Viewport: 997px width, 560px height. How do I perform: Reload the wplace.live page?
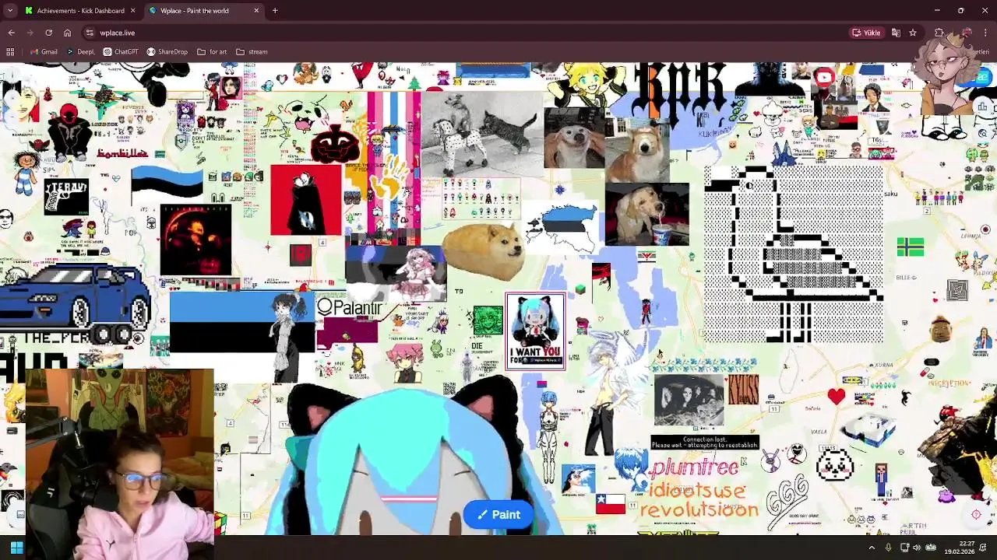click(48, 33)
